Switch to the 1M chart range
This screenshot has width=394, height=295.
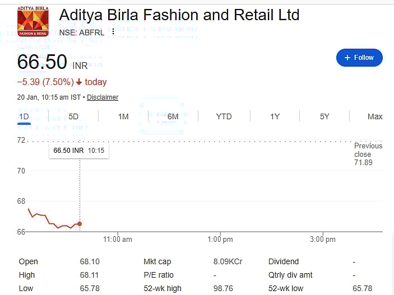123,116
